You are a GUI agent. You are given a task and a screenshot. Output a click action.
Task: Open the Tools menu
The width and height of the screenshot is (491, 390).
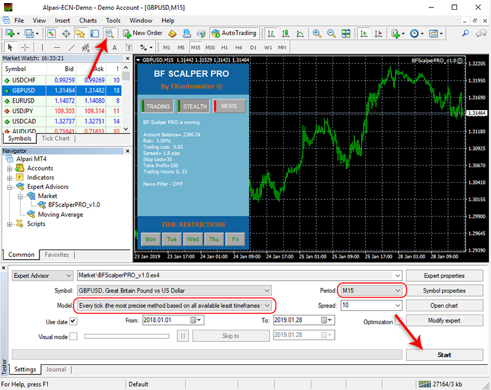point(113,20)
